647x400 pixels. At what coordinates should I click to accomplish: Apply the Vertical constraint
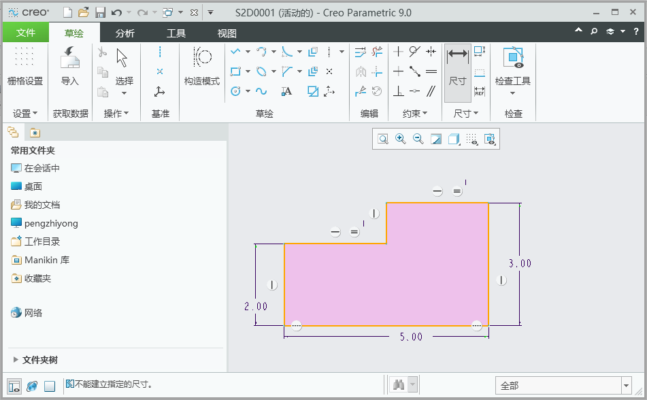398,52
